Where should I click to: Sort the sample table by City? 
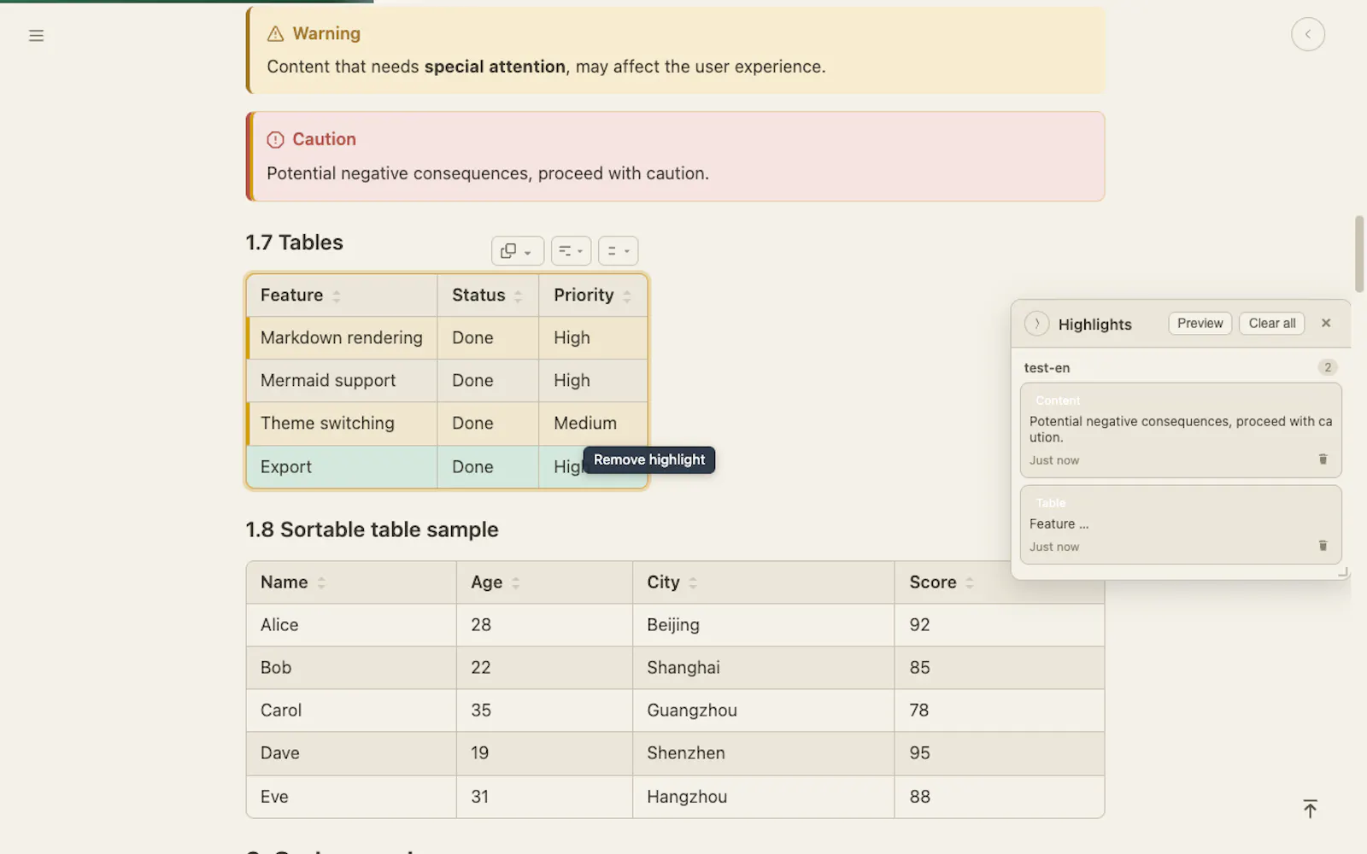click(x=693, y=582)
